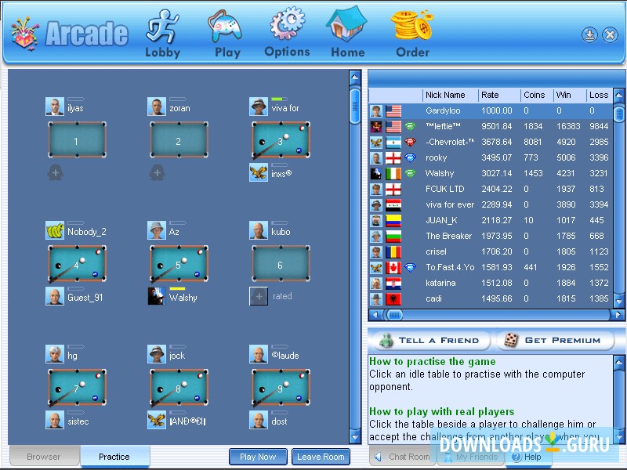
Task: Go to the Home house icon
Action: (x=346, y=24)
